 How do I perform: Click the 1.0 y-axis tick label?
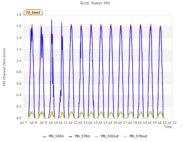[19, 61]
